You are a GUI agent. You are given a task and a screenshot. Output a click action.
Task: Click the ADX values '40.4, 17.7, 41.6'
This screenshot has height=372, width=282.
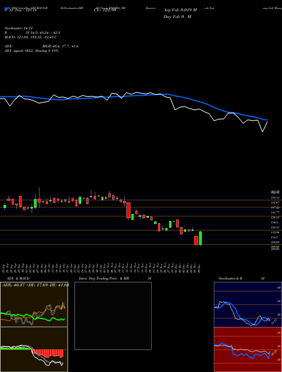65,46
